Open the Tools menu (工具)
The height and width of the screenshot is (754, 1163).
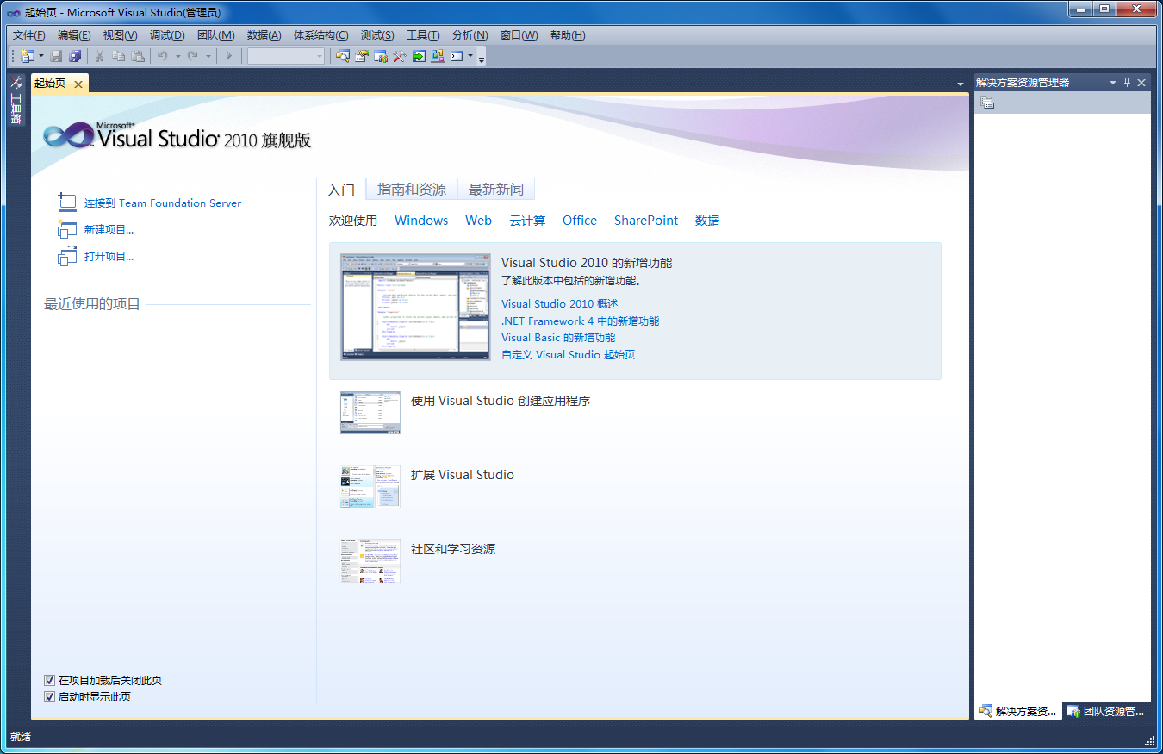coord(423,35)
